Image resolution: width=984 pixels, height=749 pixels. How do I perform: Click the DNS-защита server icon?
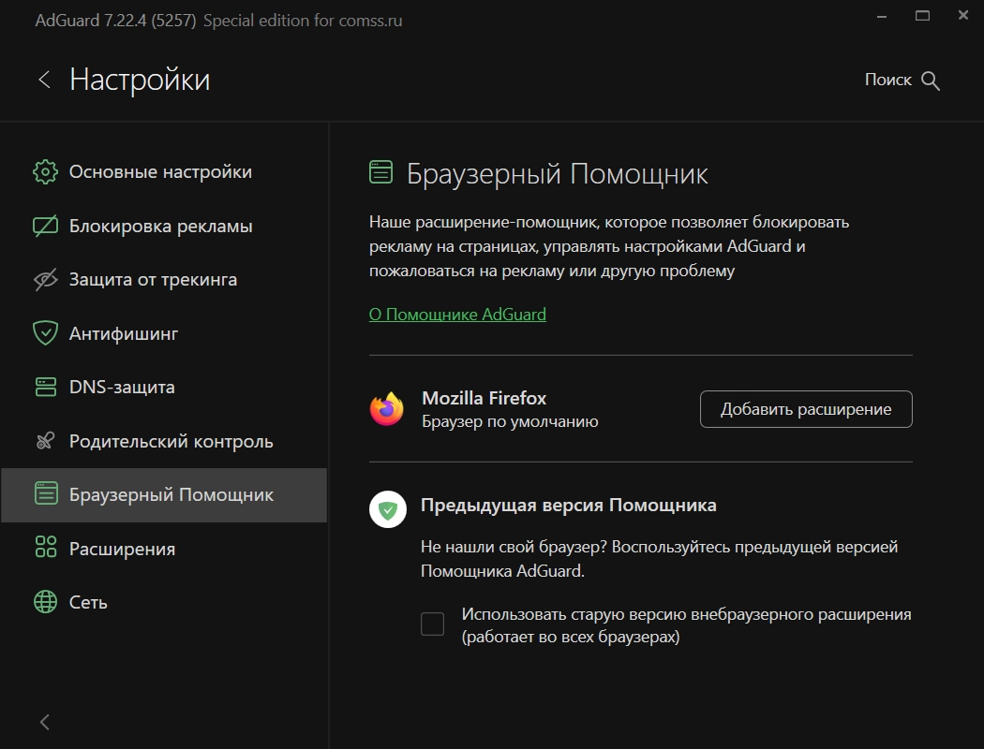[45, 387]
